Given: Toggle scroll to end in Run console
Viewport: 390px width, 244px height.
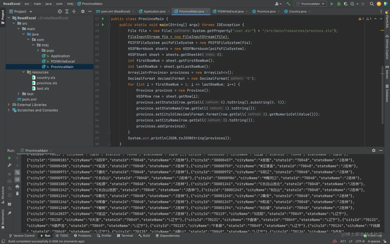Looking at the screenshot, I should pyautogui.click(x=17, y=179).
